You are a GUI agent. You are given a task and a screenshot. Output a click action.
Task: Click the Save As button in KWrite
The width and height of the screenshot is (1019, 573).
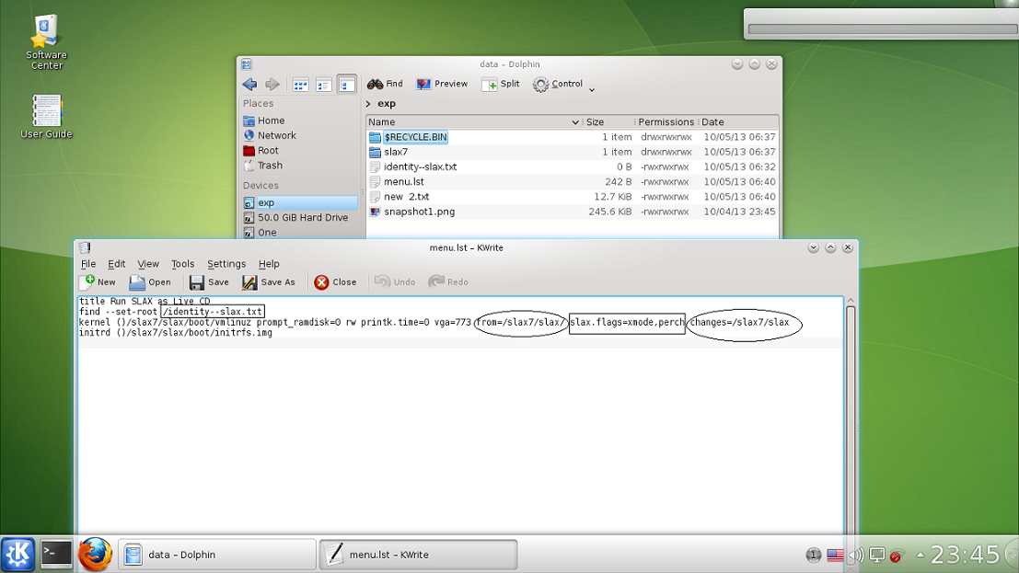point(269,282)
